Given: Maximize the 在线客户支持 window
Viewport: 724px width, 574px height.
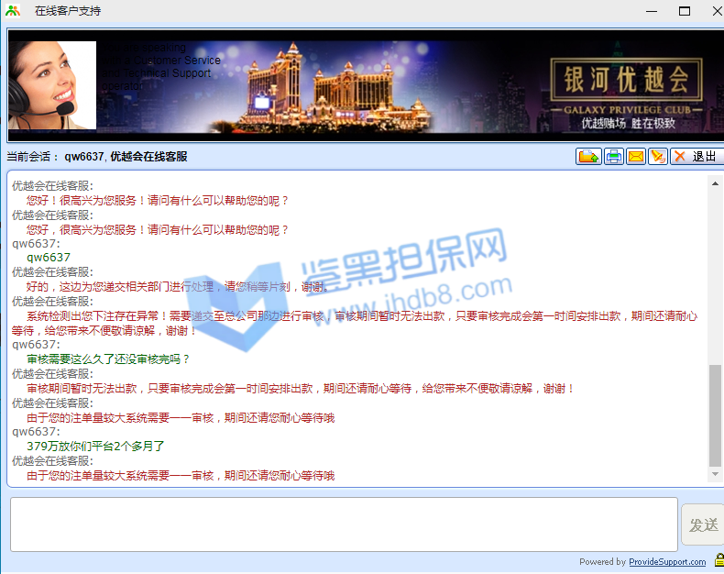Looking at the screenshot, I should coord(684,11).
